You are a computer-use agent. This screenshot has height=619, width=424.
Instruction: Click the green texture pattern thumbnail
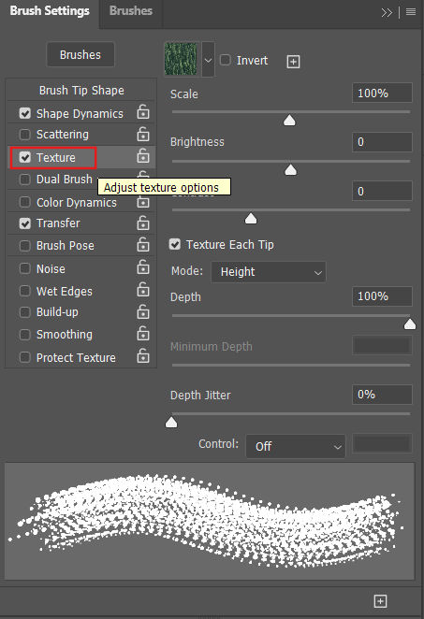click(x=181, y=59)
